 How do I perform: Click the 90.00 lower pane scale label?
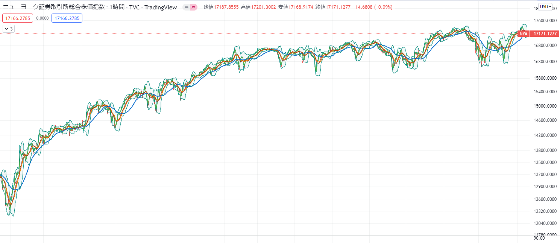point(539,238)
